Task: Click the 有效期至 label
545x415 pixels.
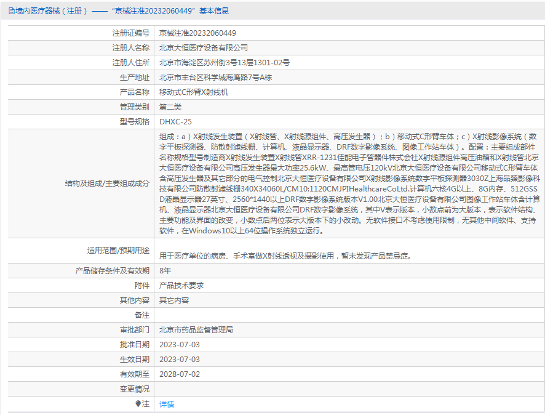Action: point(135,374)
